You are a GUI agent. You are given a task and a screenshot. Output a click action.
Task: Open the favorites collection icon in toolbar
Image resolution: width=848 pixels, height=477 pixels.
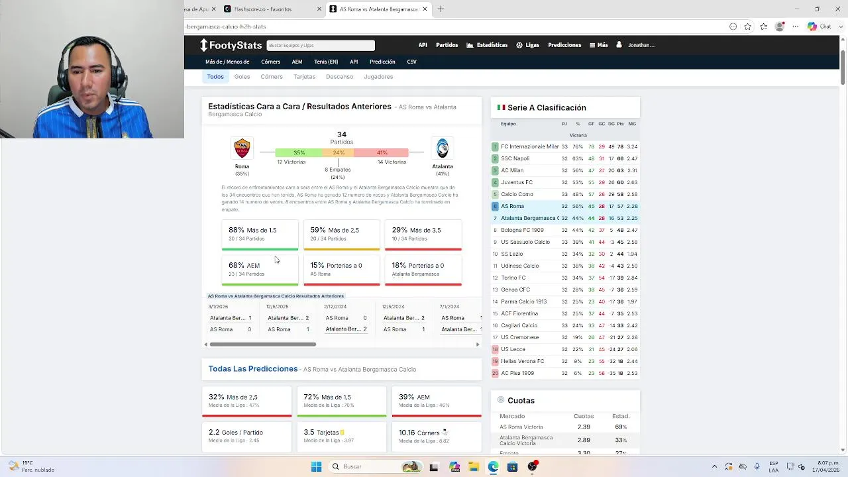click(764, 26)
